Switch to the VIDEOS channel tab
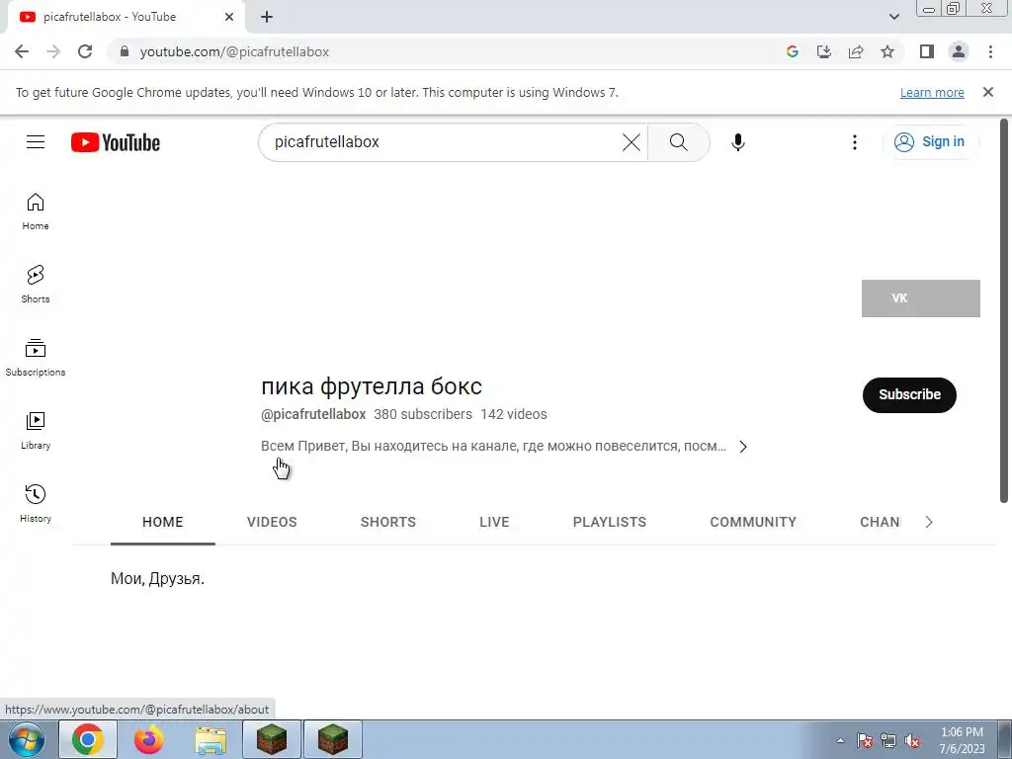This screenshot has height=759, width=1012. 272,522
